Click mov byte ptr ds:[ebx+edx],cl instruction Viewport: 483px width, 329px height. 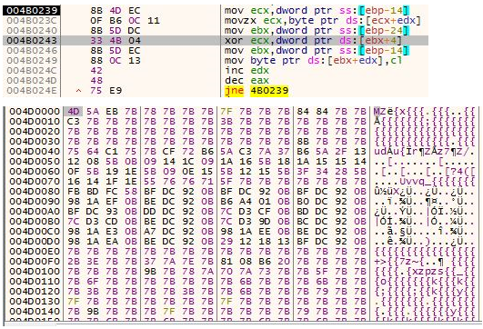coord(313,60)
